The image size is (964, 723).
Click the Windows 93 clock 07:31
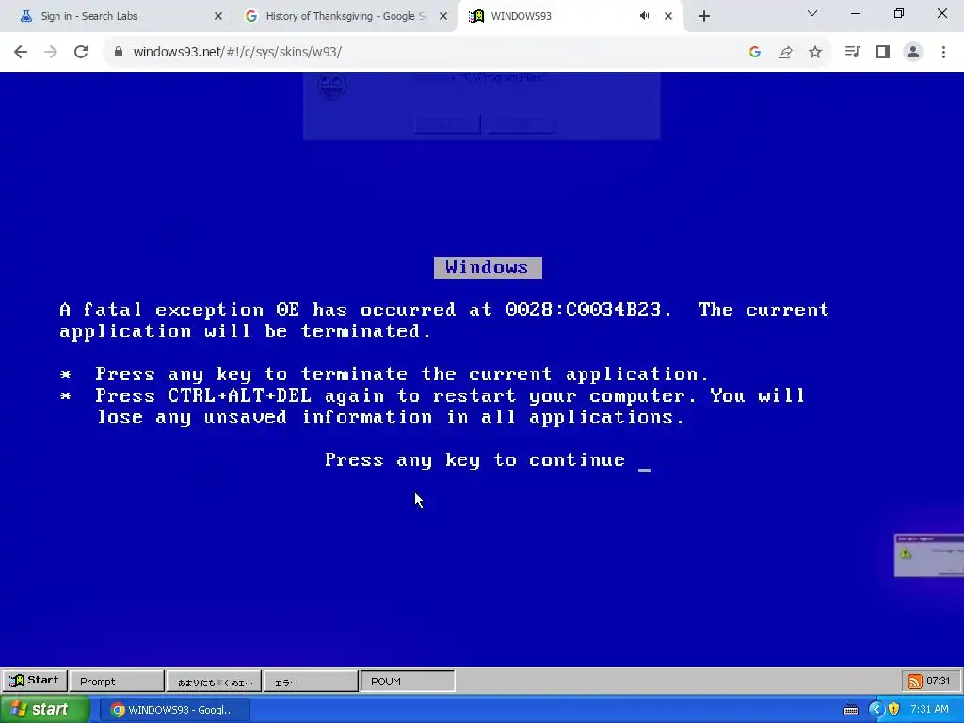point(939,681)
